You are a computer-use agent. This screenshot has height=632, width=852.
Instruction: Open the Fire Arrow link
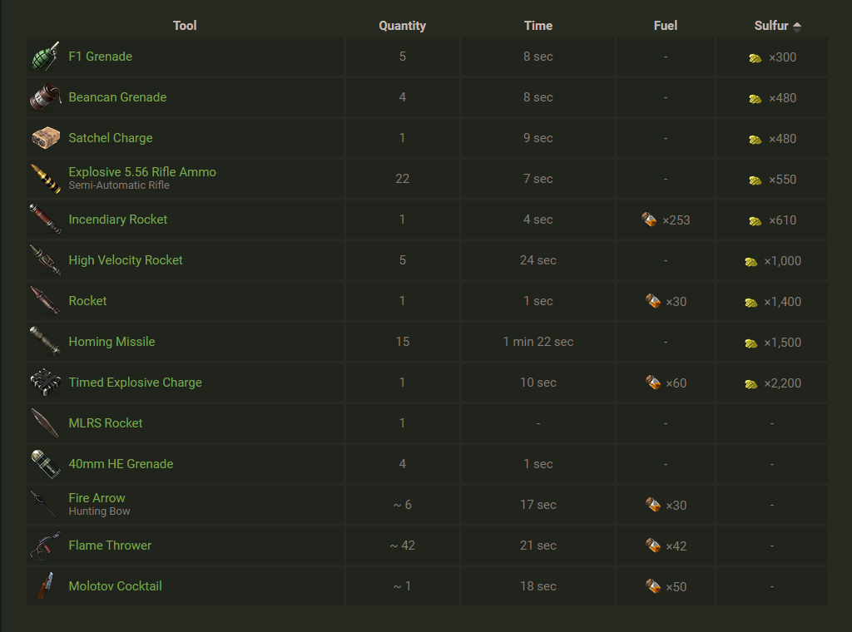(97, 498)
